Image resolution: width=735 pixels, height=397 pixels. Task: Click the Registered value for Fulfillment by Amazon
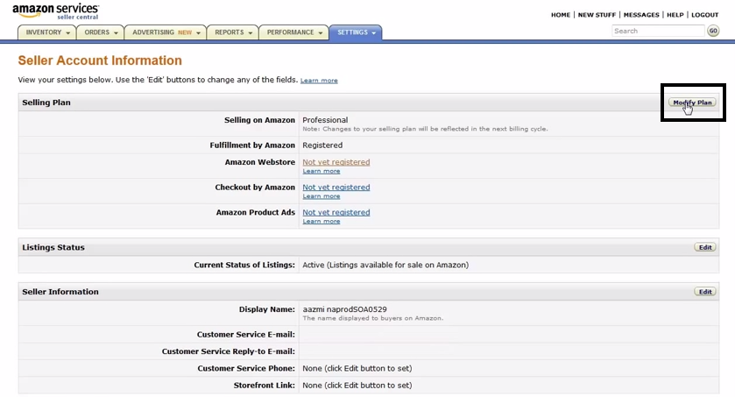pos(322,145)
